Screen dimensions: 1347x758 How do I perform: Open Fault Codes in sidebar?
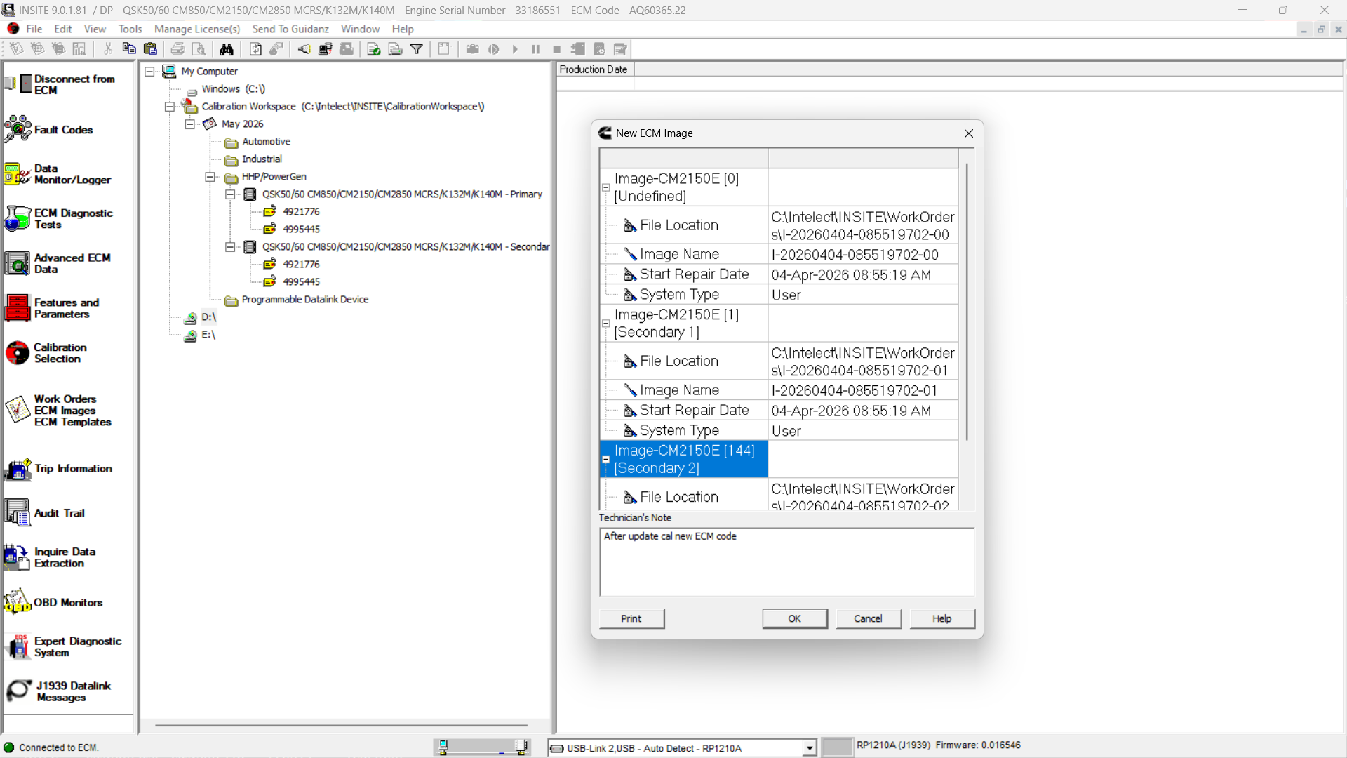coord(49,130)
